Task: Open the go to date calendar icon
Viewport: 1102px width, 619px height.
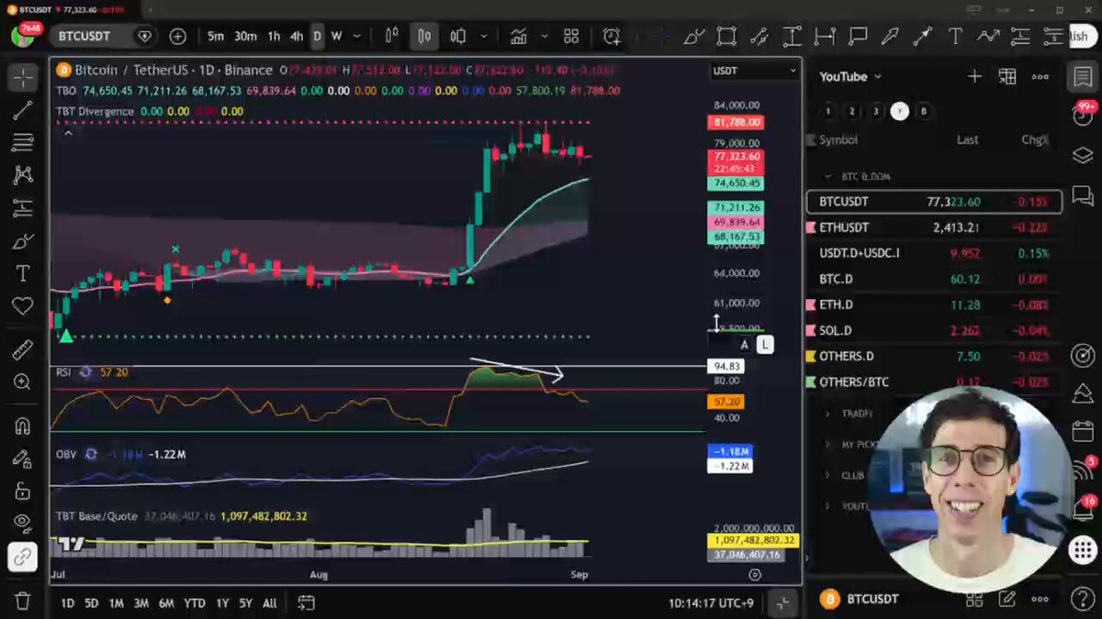Action: [306, 602]
